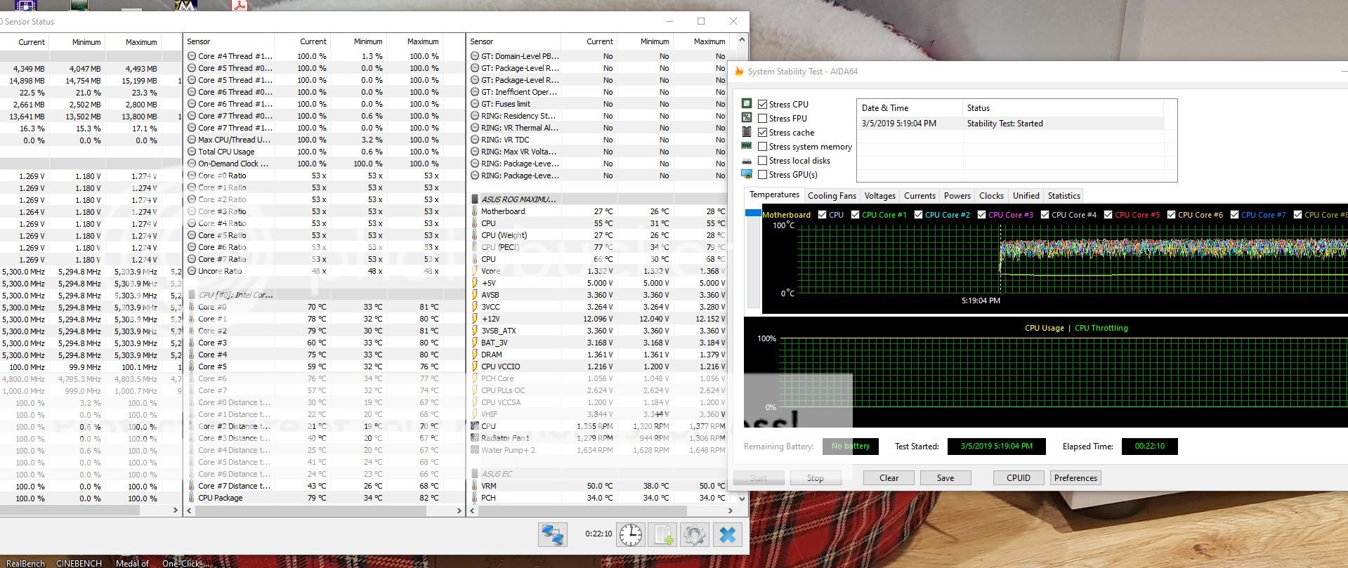Click the PDF desktop icon at top
Viewport: 1348px width, 568px height.
pyautogui.click(x=240, y=5)
